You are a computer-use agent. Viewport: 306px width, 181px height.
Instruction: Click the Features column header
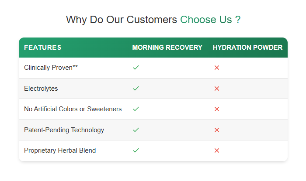point(42,48)
